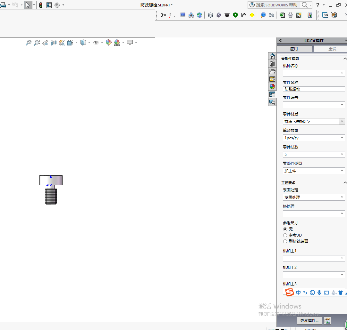
Task: Open the View Orientation dropdown arrow
Action: tap(76, 43)
